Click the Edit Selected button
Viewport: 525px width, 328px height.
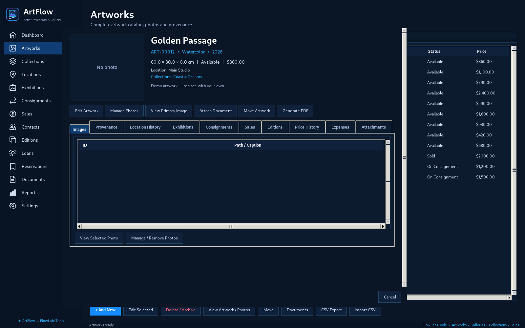click(141, 310)
